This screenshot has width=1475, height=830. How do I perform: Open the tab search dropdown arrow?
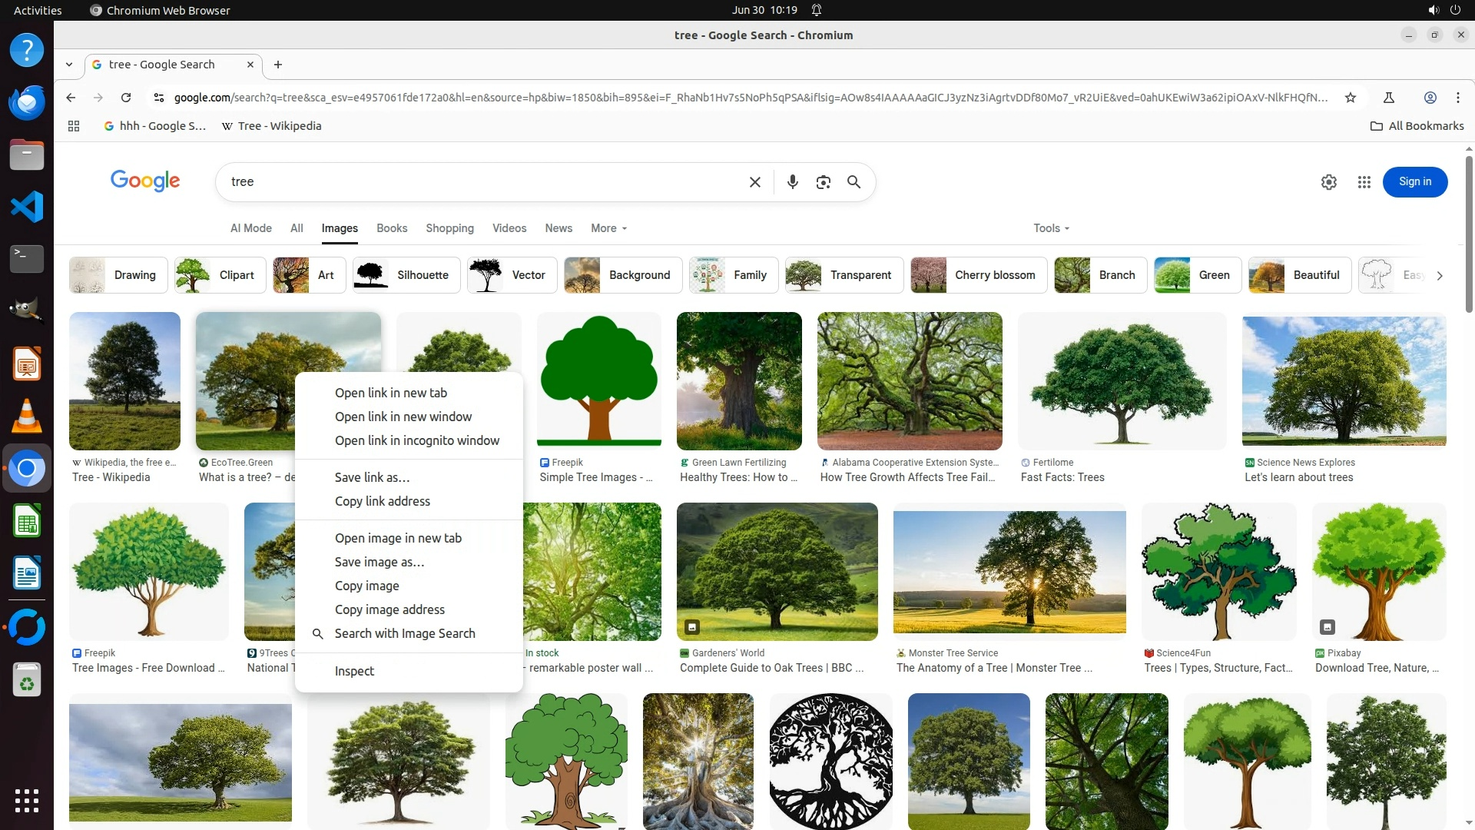[x=69, y=65]
